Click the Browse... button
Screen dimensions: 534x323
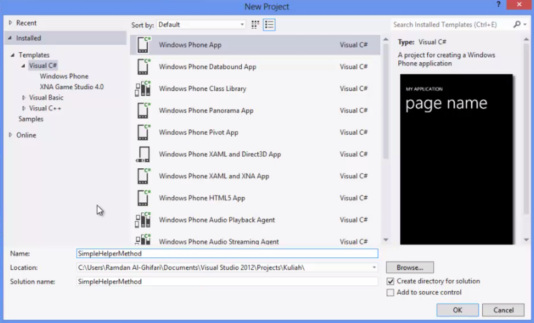tap(410, 267)
